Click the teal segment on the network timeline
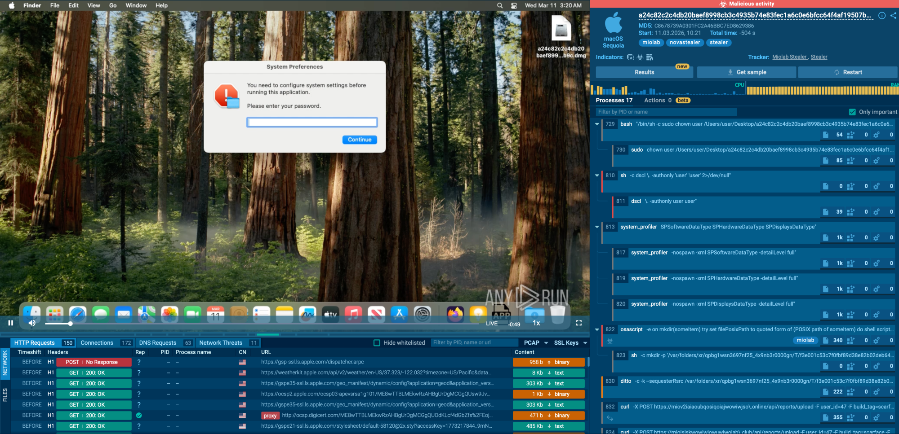The height and width of the screenshot is (434, 899). (268, 334)
